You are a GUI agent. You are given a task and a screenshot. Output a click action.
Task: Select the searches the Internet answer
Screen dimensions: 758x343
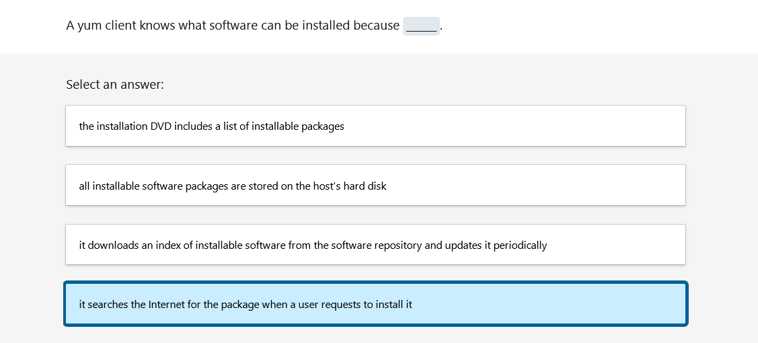tap(375, 304)
